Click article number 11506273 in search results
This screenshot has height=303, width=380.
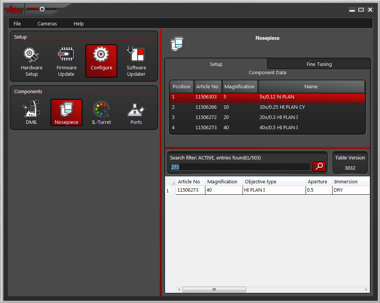191,190
